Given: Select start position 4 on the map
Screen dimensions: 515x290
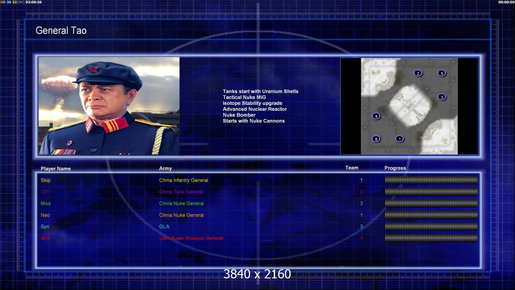Looking at the screenshot, I should click(x=376, y=116).
